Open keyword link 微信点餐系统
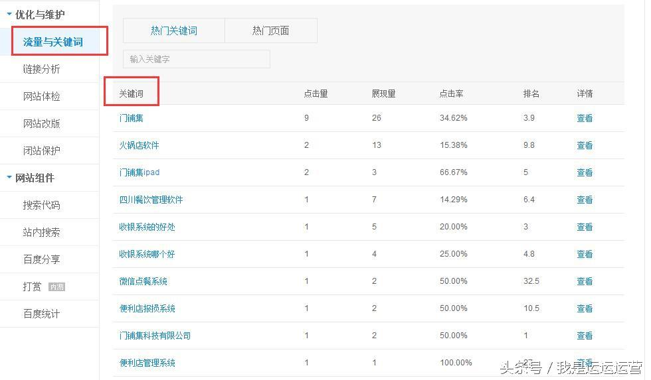The image size is (651, 380). 143,281
